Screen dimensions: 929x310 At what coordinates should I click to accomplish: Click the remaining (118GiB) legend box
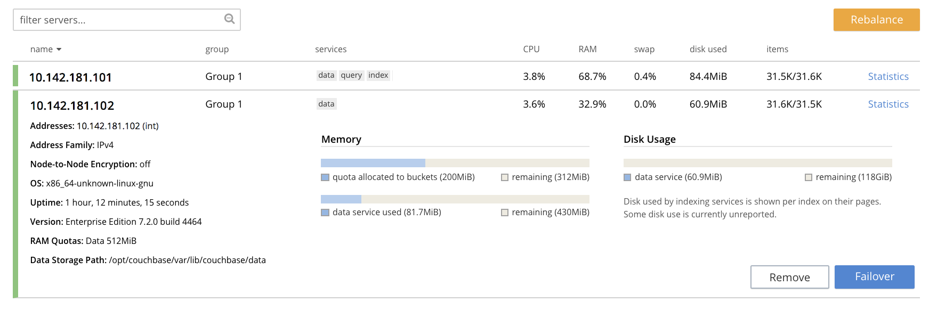(809, 177)
